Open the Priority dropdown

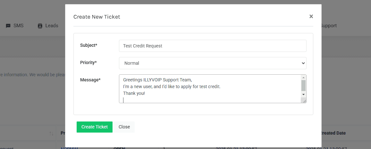point(212,63)
